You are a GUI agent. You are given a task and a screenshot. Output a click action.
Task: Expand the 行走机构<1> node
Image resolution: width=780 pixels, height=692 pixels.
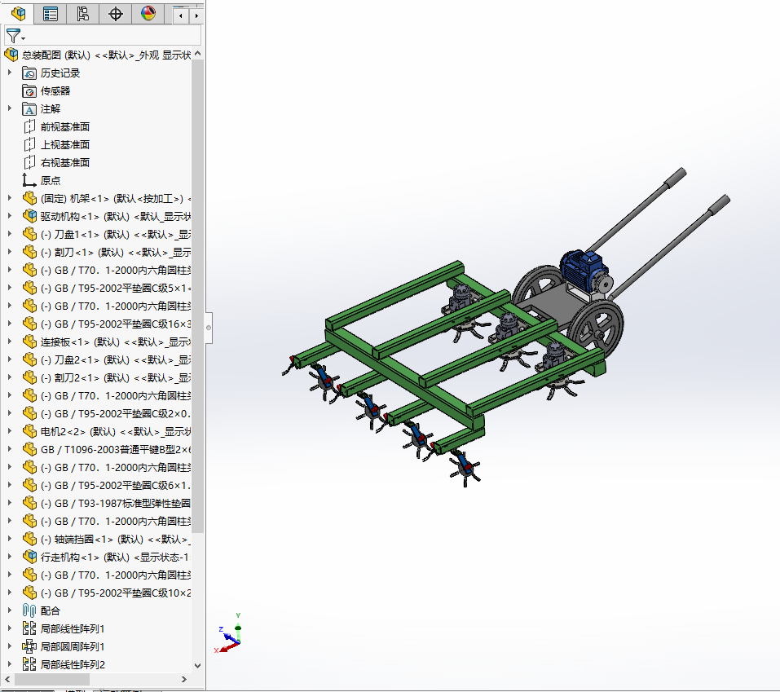(10, 557)
